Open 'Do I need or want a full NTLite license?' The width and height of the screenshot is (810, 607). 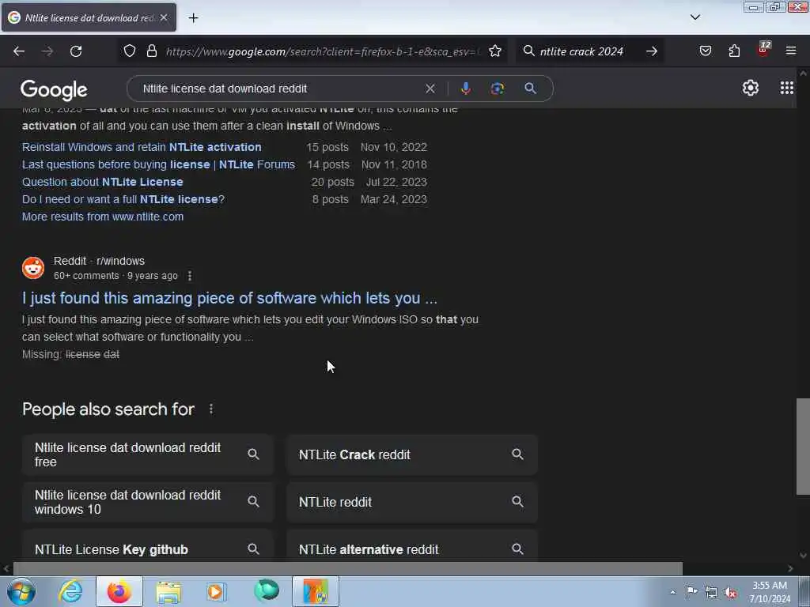point(123,199)
